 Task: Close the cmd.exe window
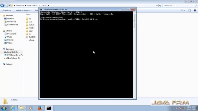(x=133, y=10)
